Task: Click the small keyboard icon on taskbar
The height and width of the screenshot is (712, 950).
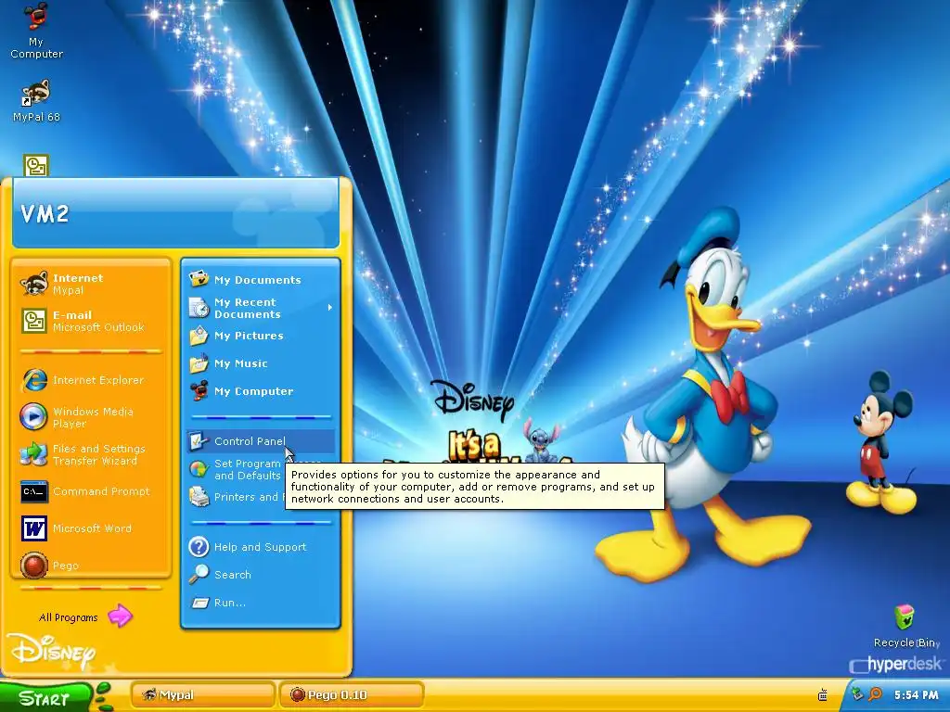Action: click(x=823, y=695)
